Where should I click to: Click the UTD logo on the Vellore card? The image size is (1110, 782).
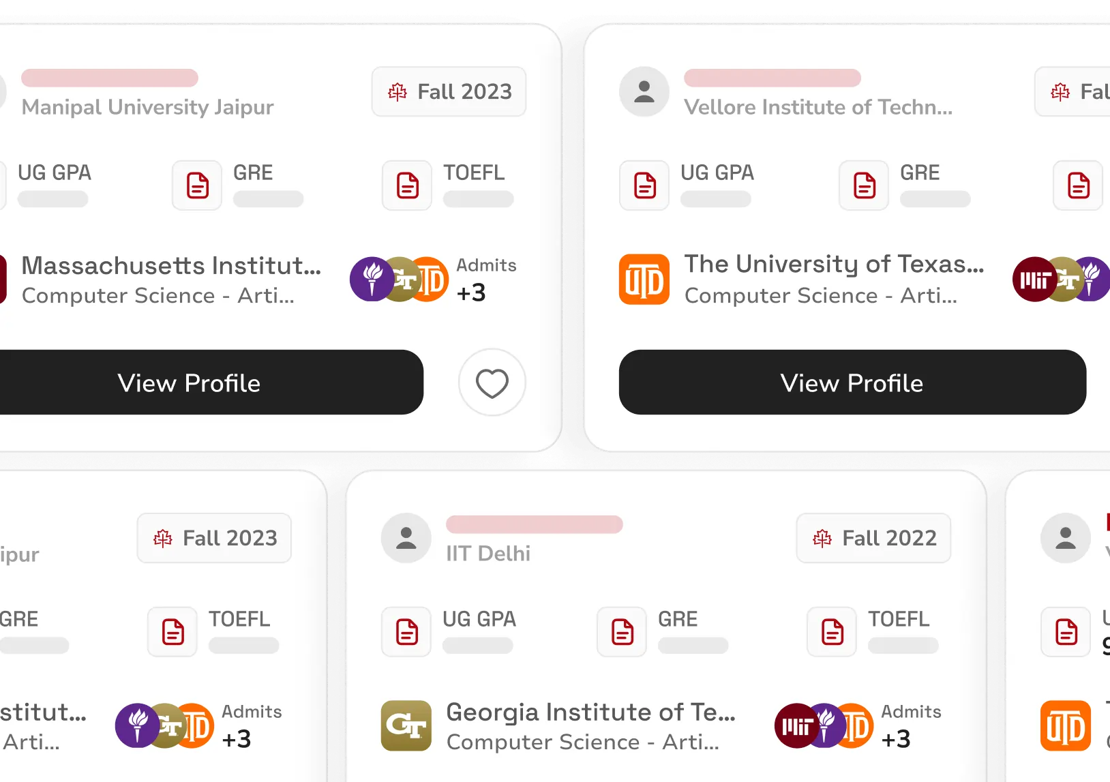pyautogui.click(x=644, y=279)
